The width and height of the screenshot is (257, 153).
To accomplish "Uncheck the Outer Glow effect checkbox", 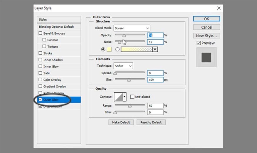I will (40, 100).
